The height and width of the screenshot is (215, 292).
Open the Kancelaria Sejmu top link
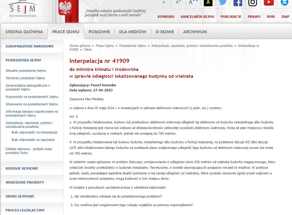point(197,17)
